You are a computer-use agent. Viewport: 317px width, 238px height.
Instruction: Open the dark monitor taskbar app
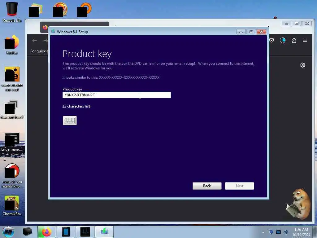[85, 232]
